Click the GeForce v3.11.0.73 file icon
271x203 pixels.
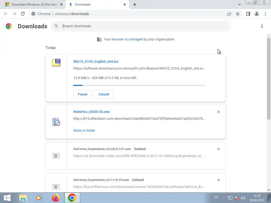56,187
